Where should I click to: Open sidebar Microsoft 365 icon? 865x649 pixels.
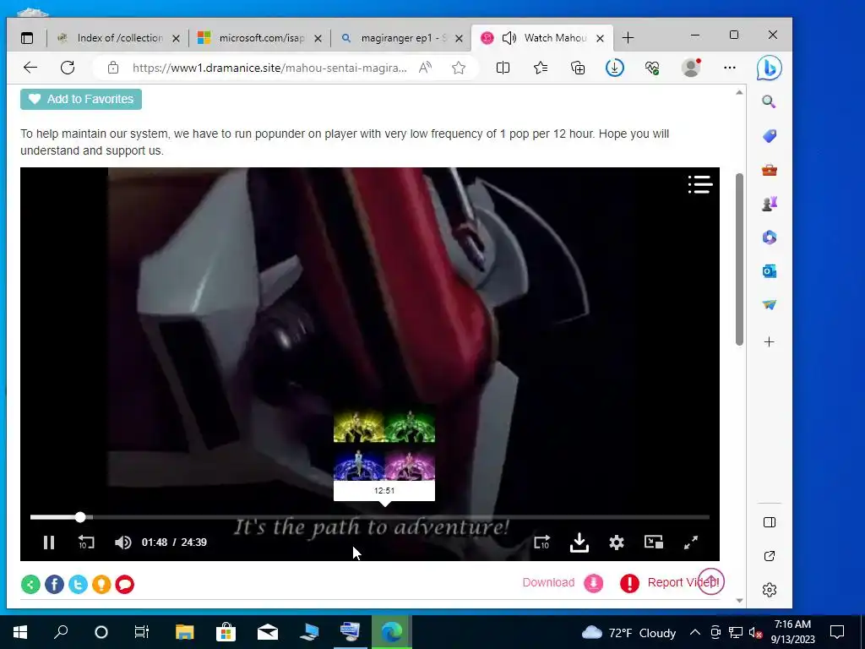point(769,237)
